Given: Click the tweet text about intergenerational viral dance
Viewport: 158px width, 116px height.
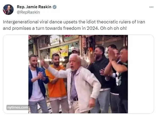Looking at the screenshot, I should tap(74, 25).
